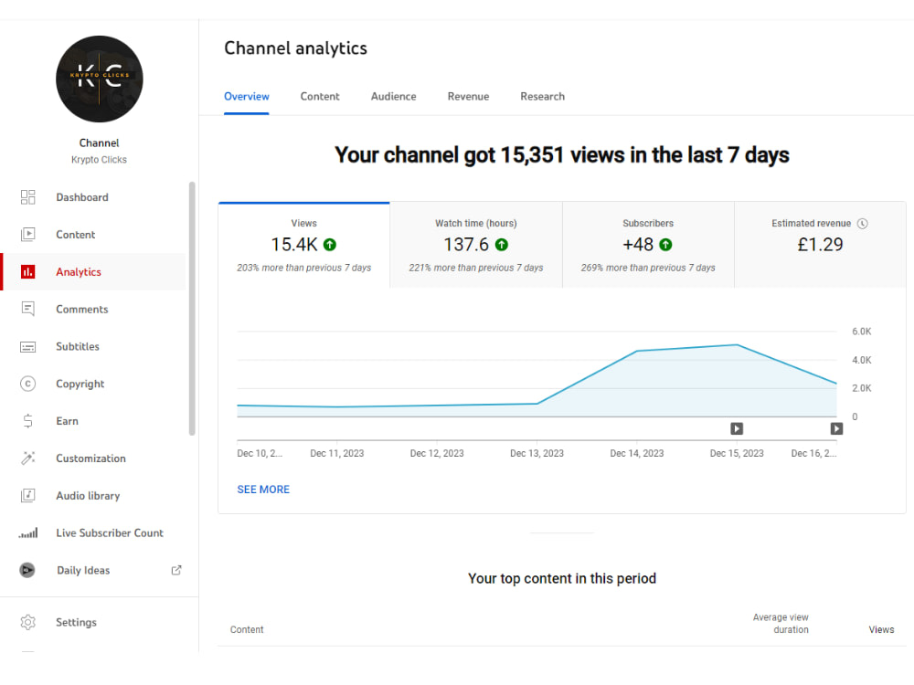Screen dimensions: 914x685
Task: Click the Audio library music icon
Action: pos(28,496)
